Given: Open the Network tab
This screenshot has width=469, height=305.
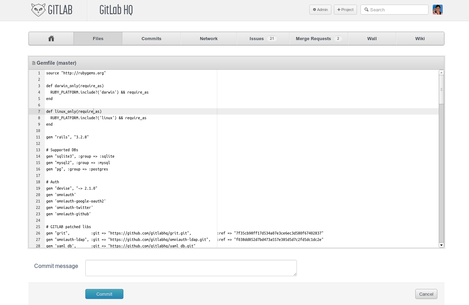Looking at the screenshot, I should pyautogui.click(x=209, y=38).
